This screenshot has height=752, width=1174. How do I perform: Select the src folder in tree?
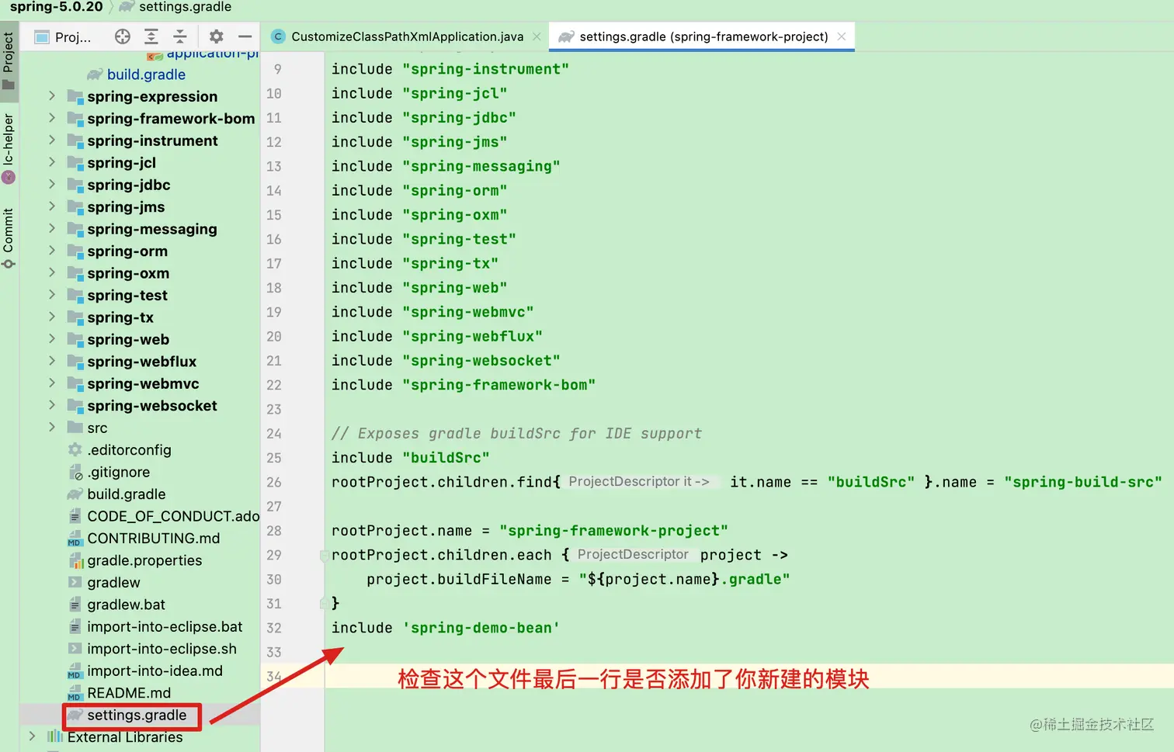(97, 428)
